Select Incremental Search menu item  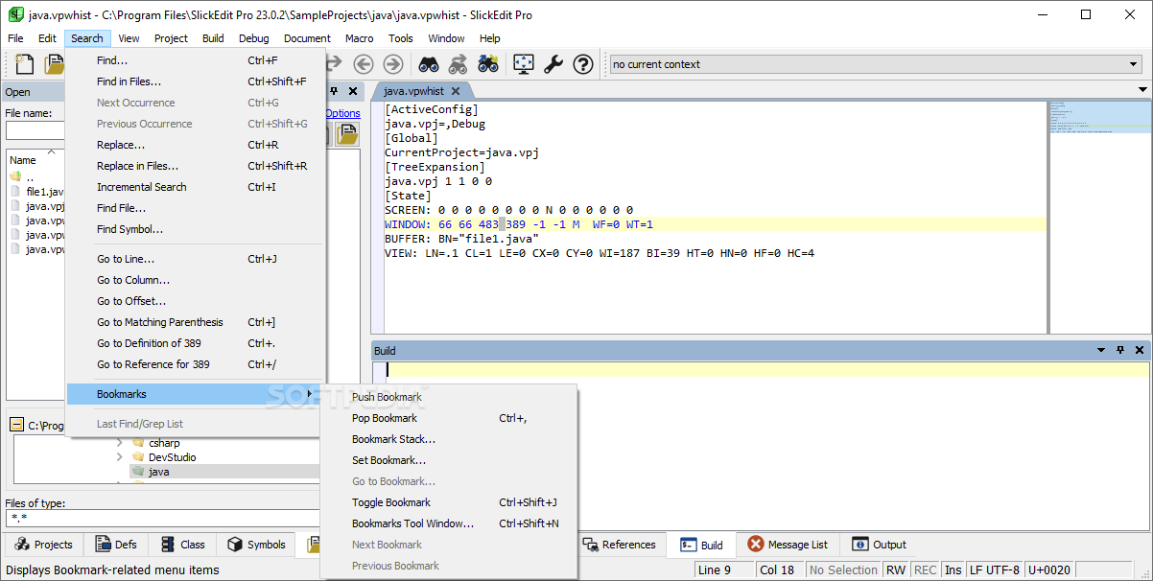(196, 187)
